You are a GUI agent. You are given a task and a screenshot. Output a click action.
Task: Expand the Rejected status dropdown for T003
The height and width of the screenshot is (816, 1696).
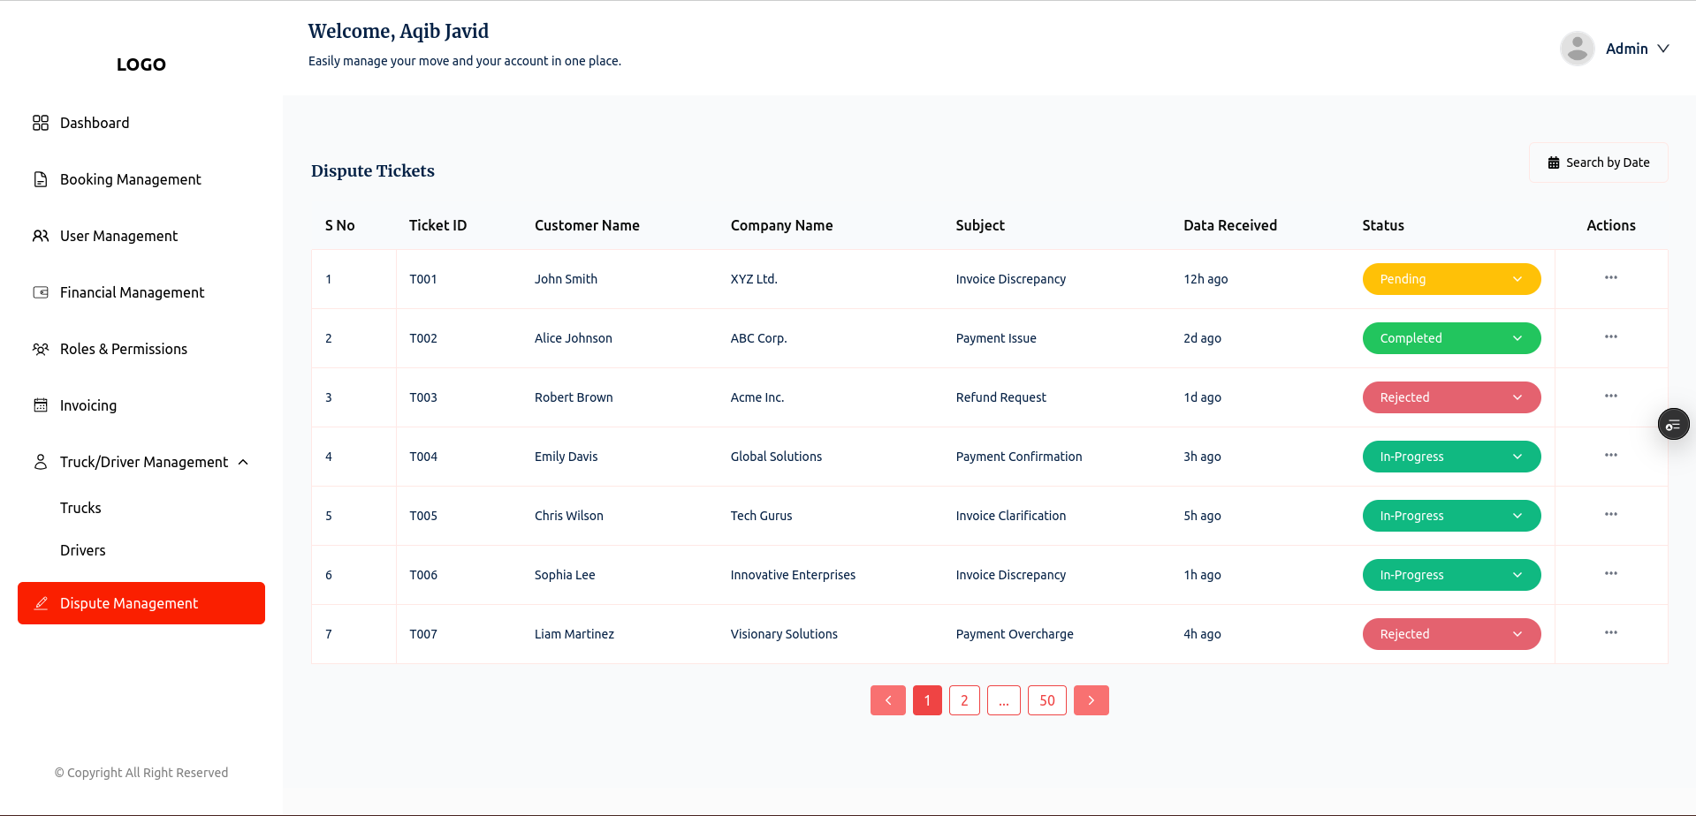(x=1450, y=397)
